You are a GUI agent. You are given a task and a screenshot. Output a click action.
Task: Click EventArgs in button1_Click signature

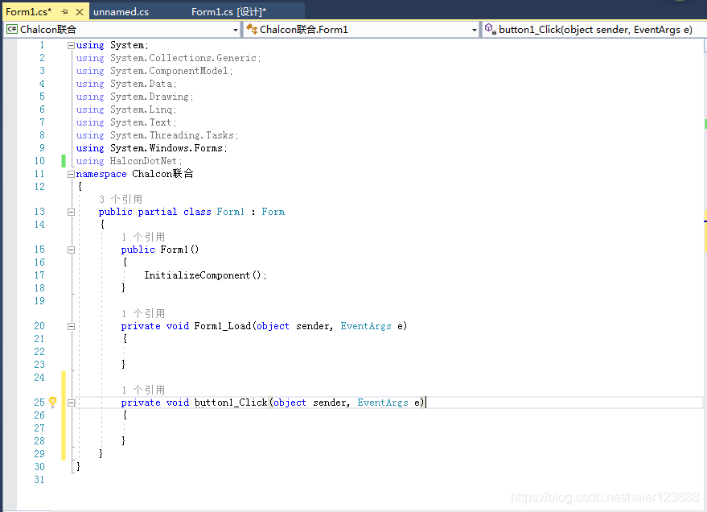pos(383,403)
